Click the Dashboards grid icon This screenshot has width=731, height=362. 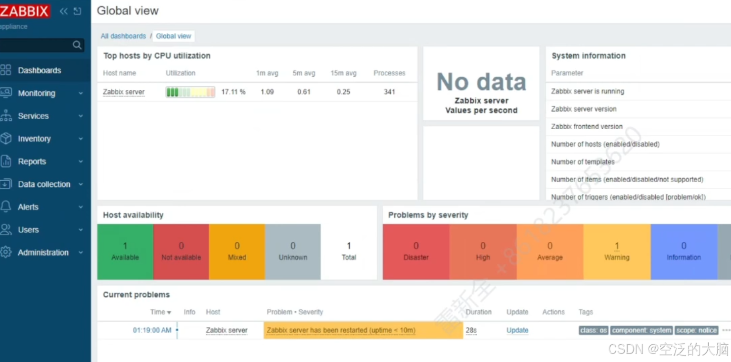click(x=6, y=70)
